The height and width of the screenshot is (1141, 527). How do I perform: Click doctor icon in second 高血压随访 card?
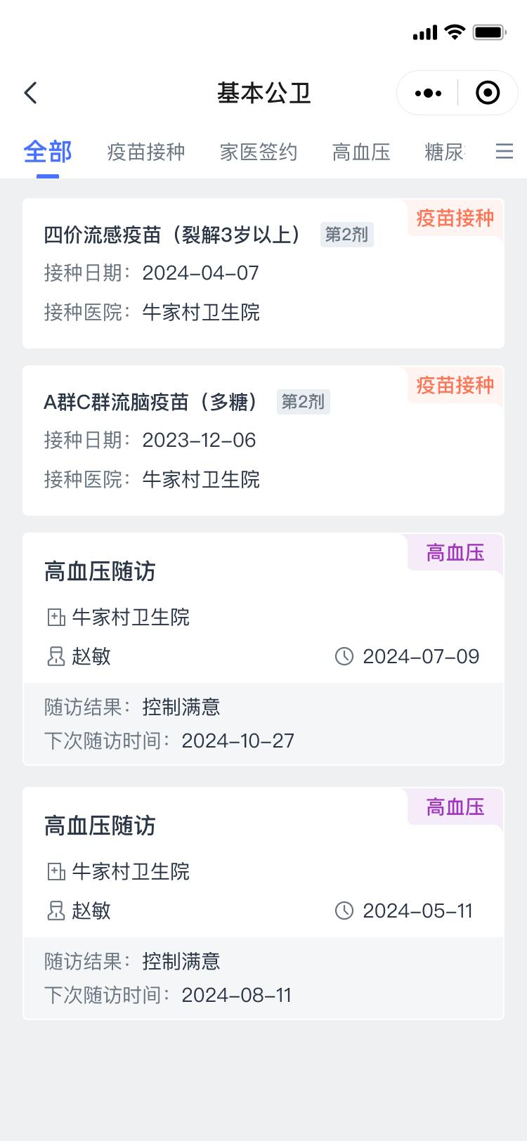coord(56,911)
